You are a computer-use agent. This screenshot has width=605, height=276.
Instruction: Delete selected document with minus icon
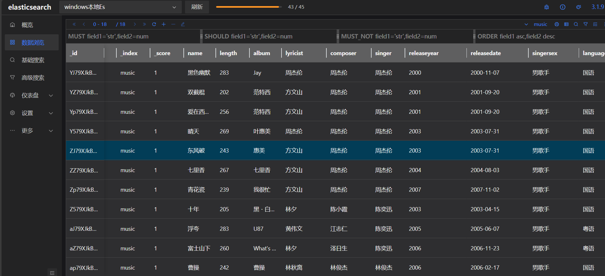click(x=173, y=24)
